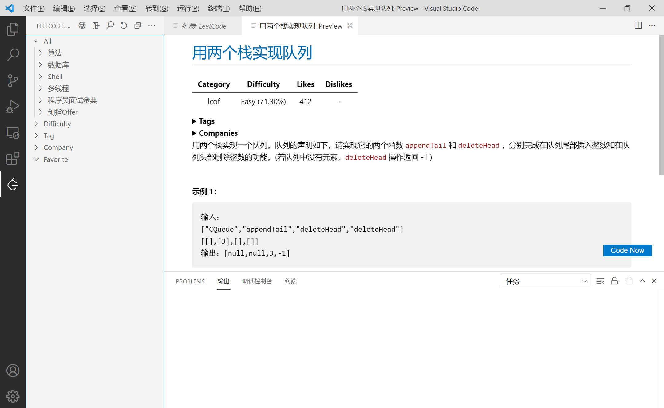The height and width of the screenshot is (408, 664).
Task: Refresh the LeetCode explorer list
Action: (124, 25)
